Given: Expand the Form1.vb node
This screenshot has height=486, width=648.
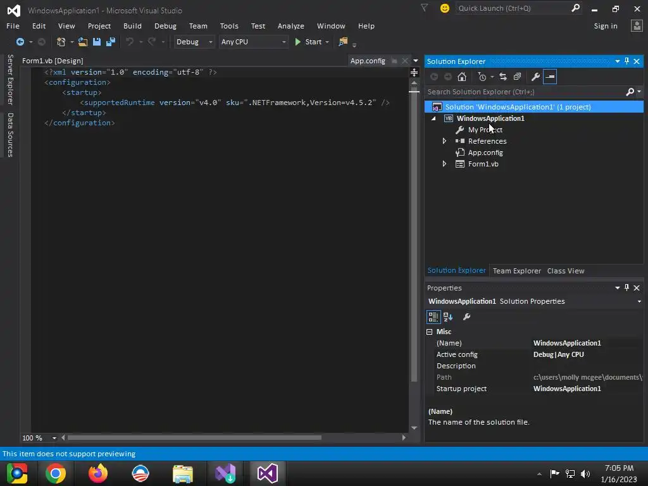Looking at the screenshot, I should tap(444, 164).
